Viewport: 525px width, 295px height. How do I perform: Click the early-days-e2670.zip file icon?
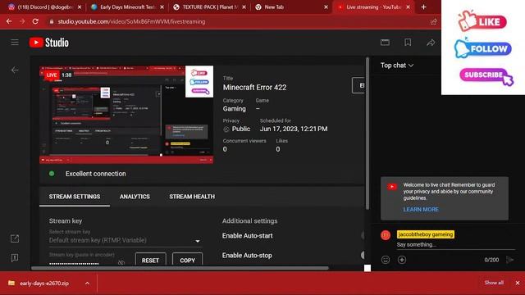[x=11, y=283]
